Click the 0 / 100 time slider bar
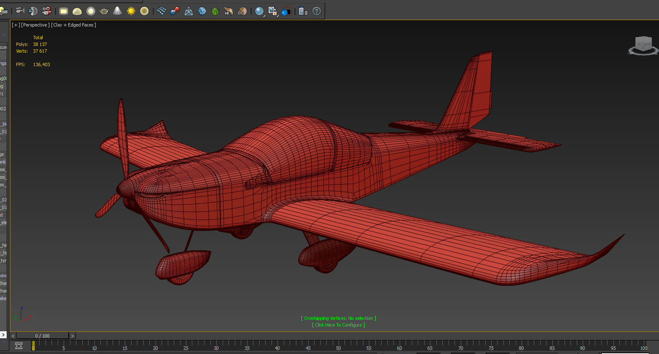 (x=43, y=336)
